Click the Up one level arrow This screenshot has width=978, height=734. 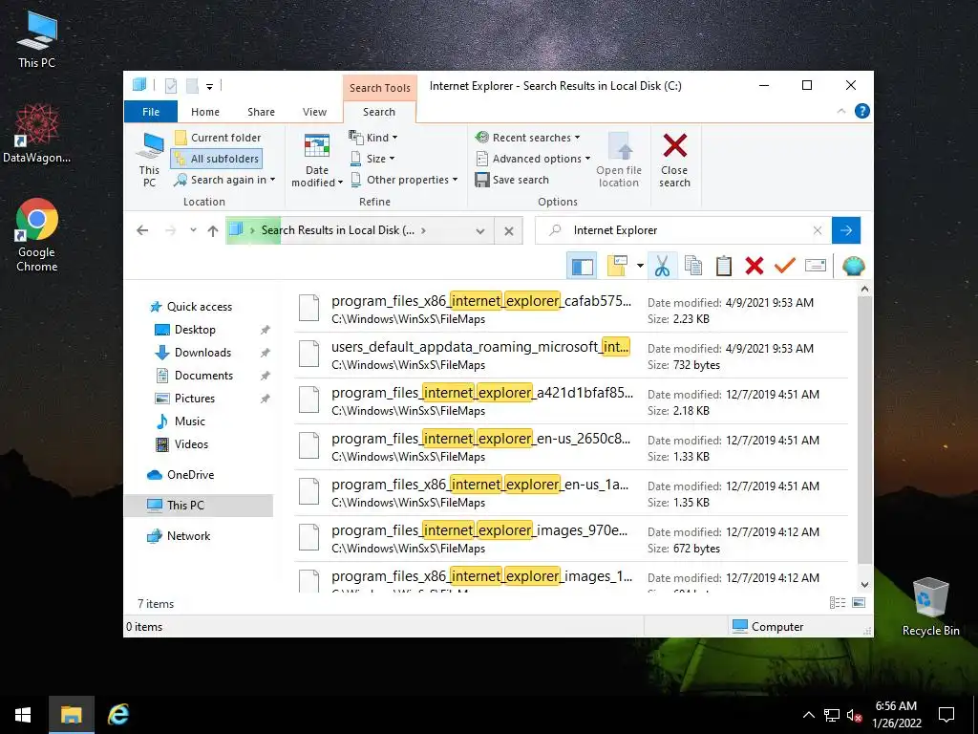click(213, 230)
